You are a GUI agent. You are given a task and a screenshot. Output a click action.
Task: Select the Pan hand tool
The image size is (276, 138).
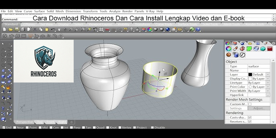pyautogui.click(x=59, y=30)
